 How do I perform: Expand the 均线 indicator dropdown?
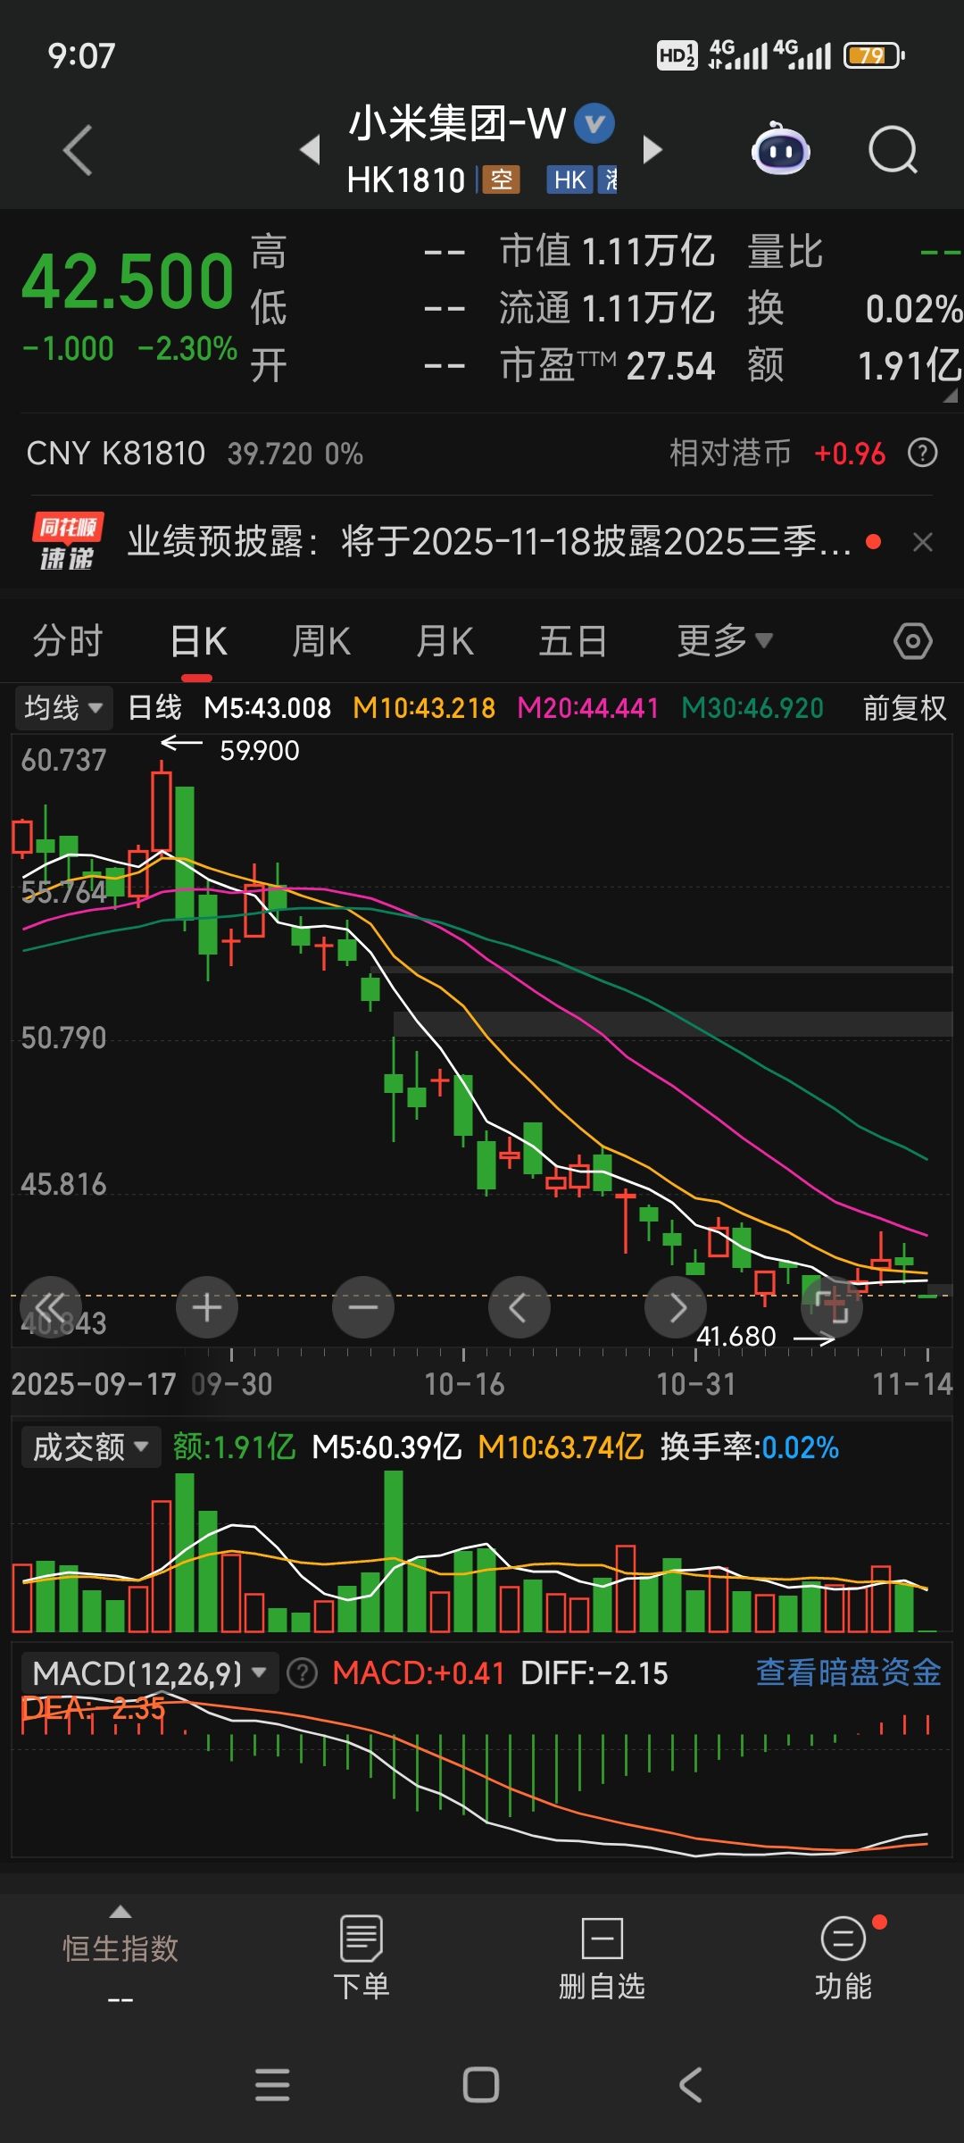pyautogui.click(x=62, y=708)
